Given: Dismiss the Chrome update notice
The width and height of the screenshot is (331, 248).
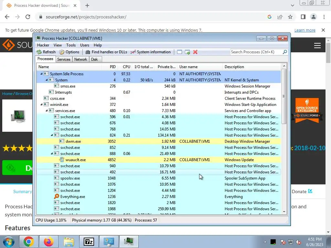Looking at the screenshot, I should (x=323, y=30).
